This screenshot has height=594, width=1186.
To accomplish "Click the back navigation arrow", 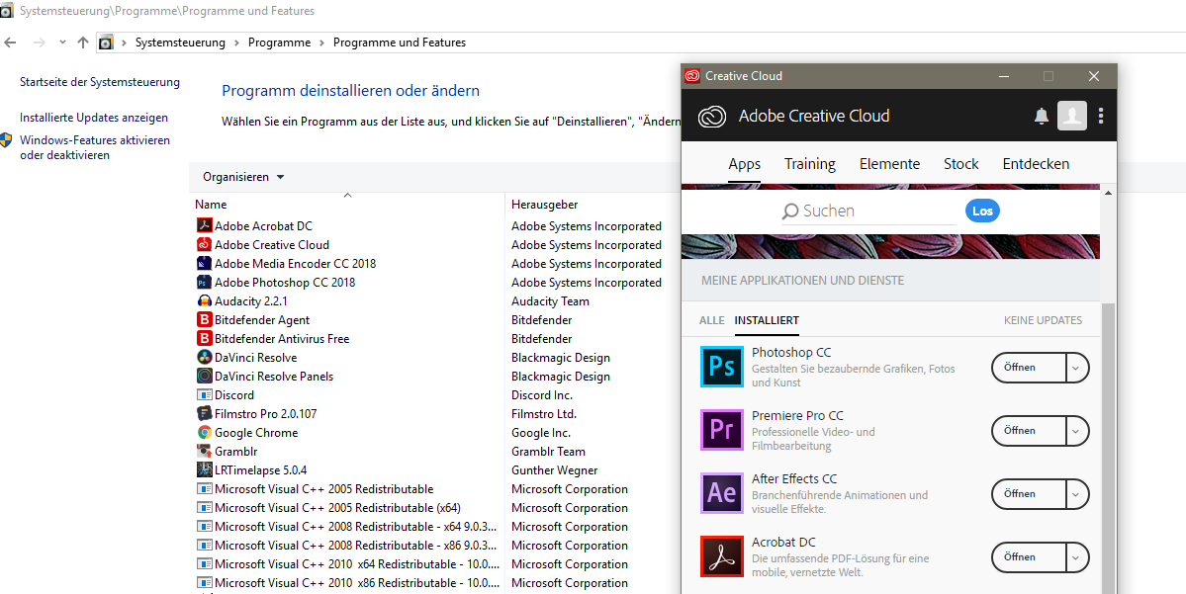I will [x=10, y=42].
